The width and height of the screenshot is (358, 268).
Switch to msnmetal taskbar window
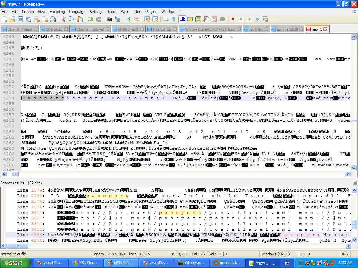[x=227, y=263]
